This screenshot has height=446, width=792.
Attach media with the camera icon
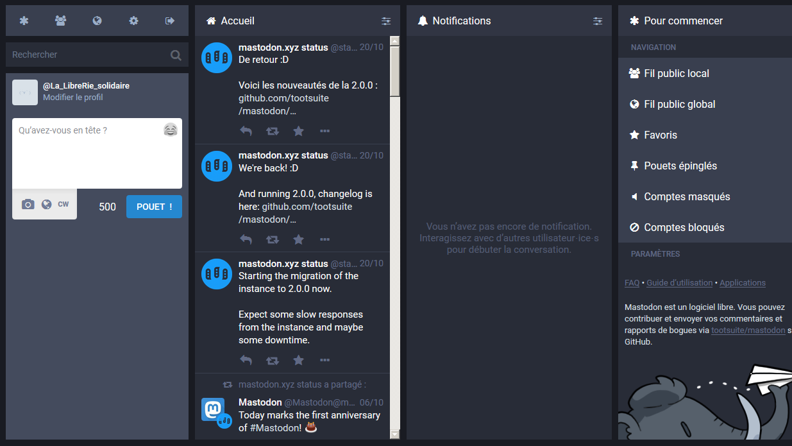pyautogui.click(x=28, y=205)
